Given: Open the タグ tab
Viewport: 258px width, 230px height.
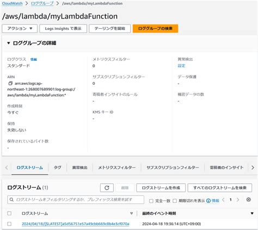Looking at the screenshot, I should pos(57,167).
